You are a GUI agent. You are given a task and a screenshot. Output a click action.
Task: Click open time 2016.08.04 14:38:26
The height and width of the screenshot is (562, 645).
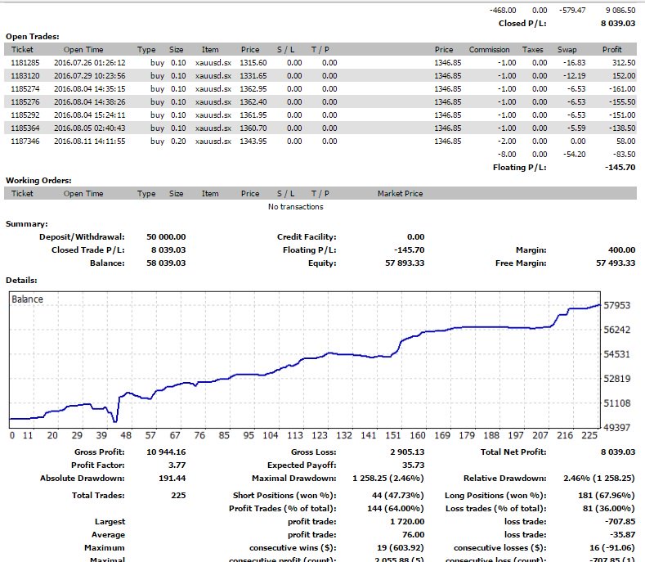[90, 102]
